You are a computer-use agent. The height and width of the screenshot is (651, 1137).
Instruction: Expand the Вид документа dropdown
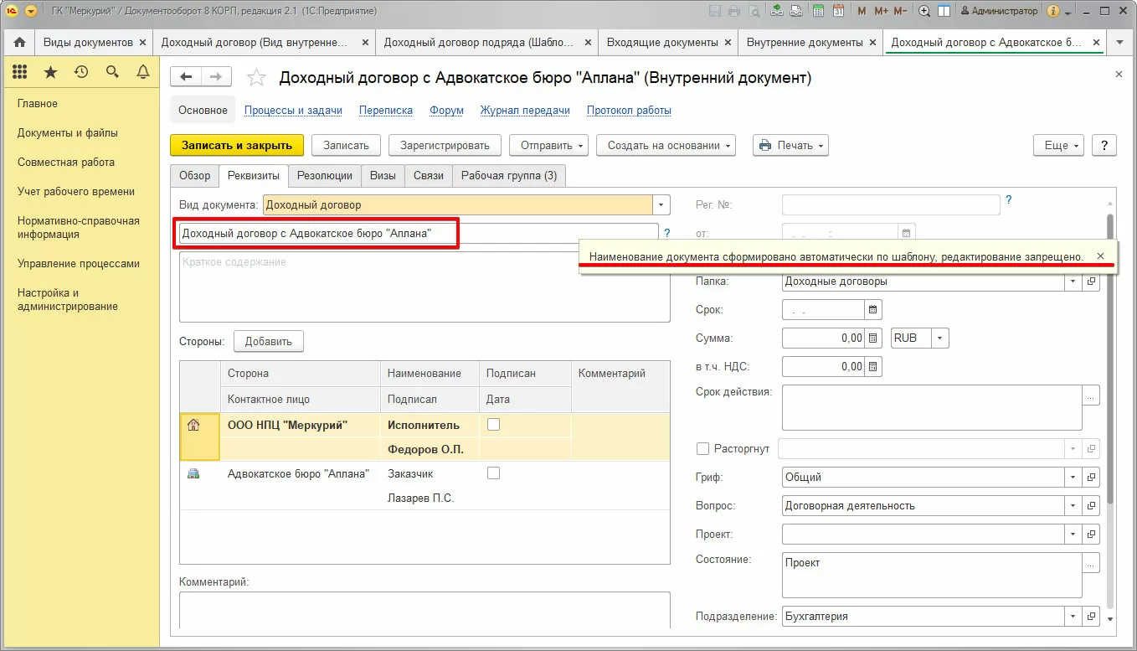tap(661, 204)
